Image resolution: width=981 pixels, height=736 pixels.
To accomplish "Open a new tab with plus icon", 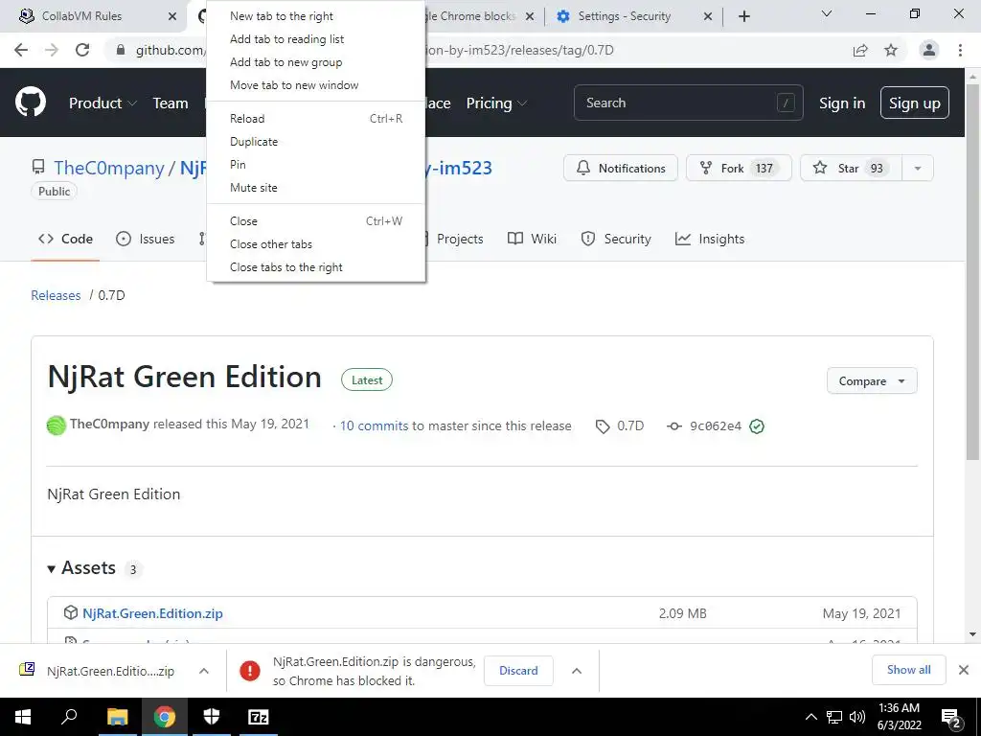I will tap(743, 16).
